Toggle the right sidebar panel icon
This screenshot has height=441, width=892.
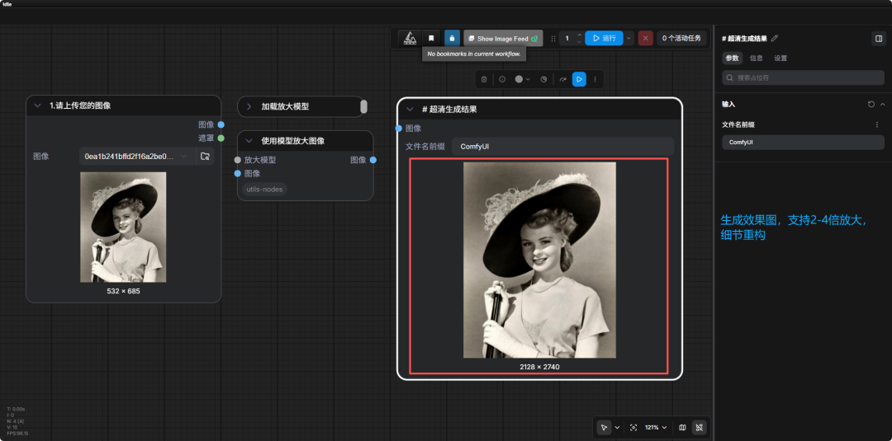tap(878, 38)
